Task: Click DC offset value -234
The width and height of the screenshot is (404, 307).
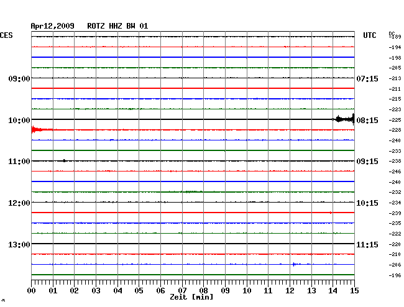Action: tap(395, 203)
